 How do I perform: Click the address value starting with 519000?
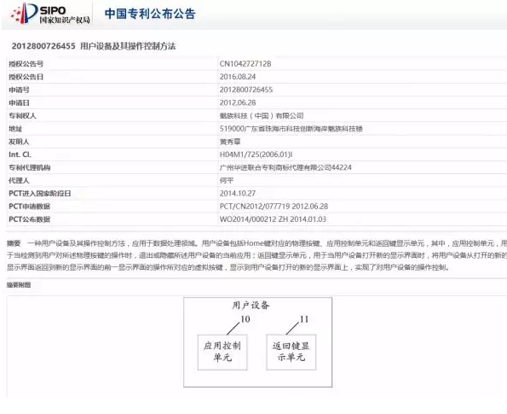[291, 129]
